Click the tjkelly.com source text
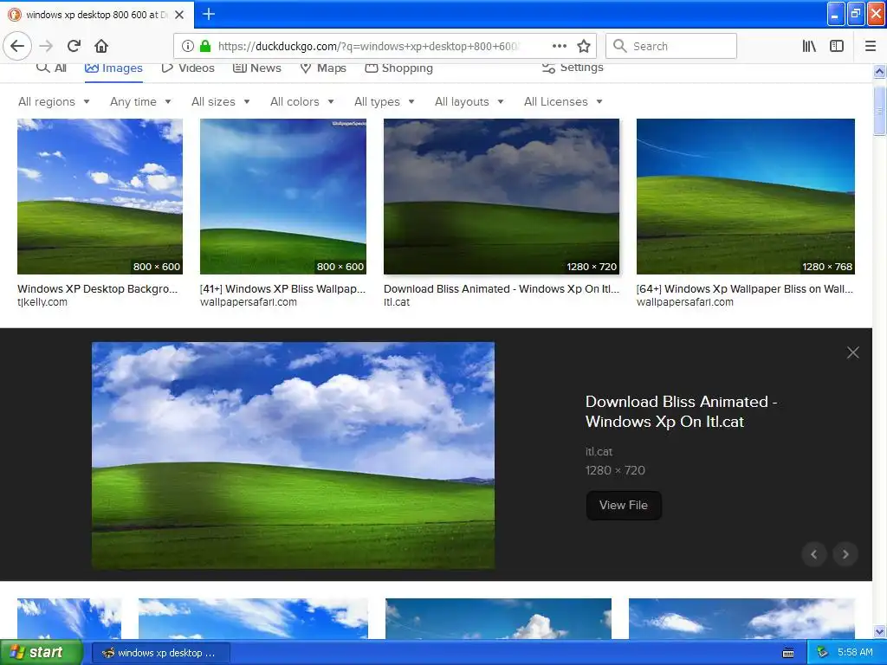Image resolution: width=887 pixels, height=665 pixels. (x=42, y=302)
